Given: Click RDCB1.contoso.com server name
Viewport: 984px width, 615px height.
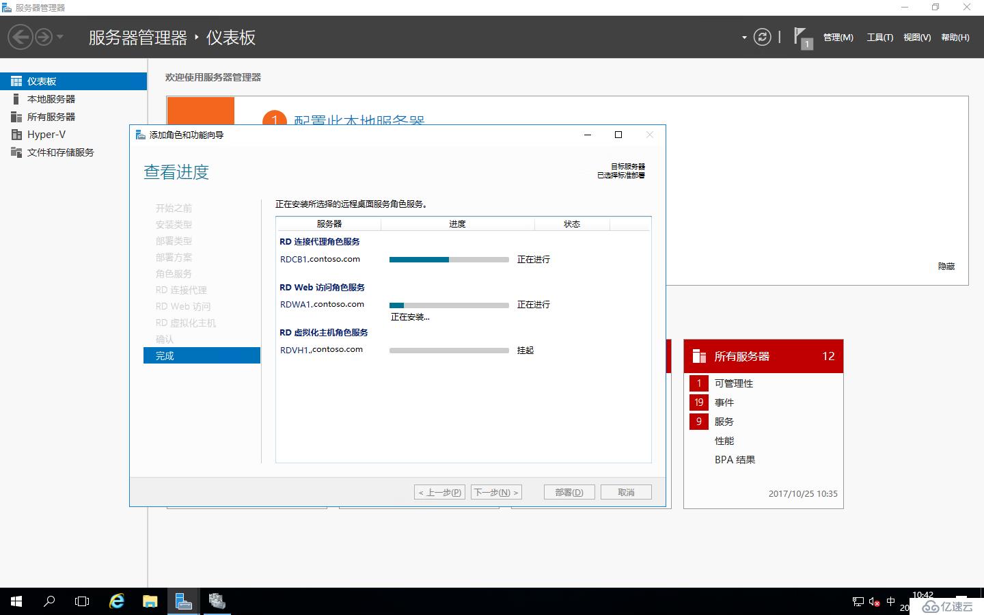Looking at the screenshot, I should point(320,259).
